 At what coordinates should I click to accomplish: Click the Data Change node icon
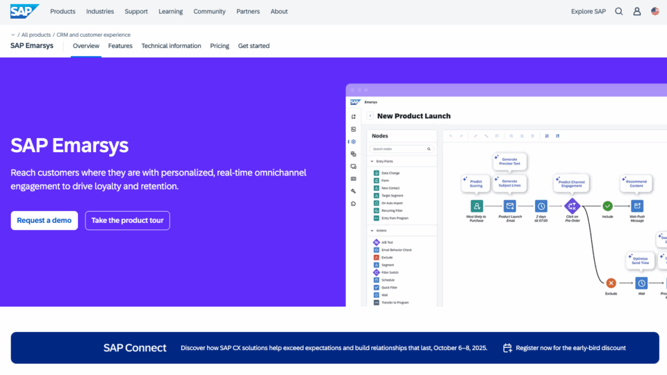(x=377, y=173)
